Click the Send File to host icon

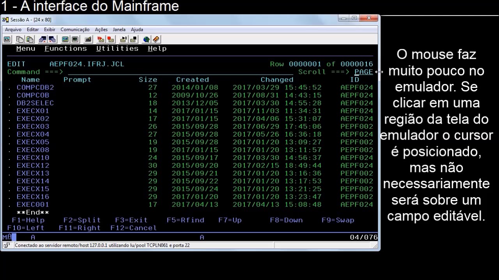click(x=42, y=39)
